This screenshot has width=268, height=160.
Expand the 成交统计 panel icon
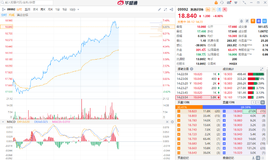(262, 69)
